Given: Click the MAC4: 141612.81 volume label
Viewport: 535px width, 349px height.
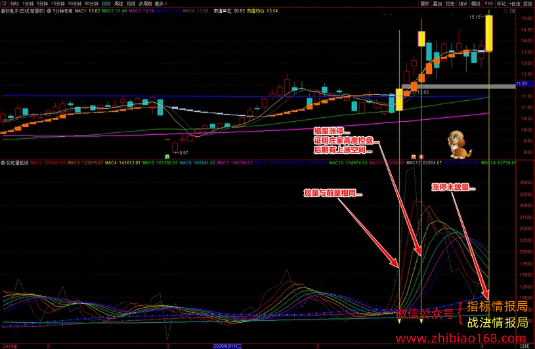Looking at the screenshot, I should coord(123,163).
